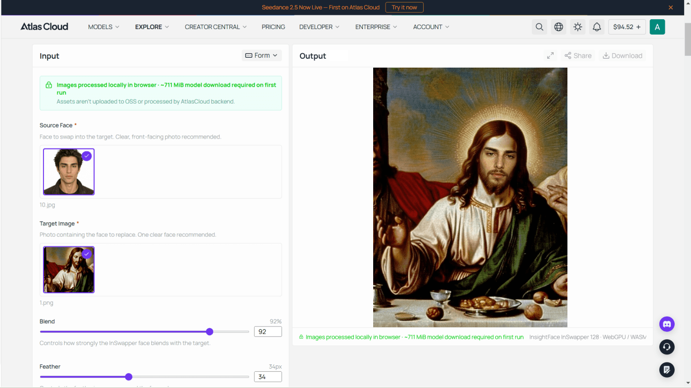The image size is (691, 388).
Task: Click the Blend slider handle
Action: (210, 332)
